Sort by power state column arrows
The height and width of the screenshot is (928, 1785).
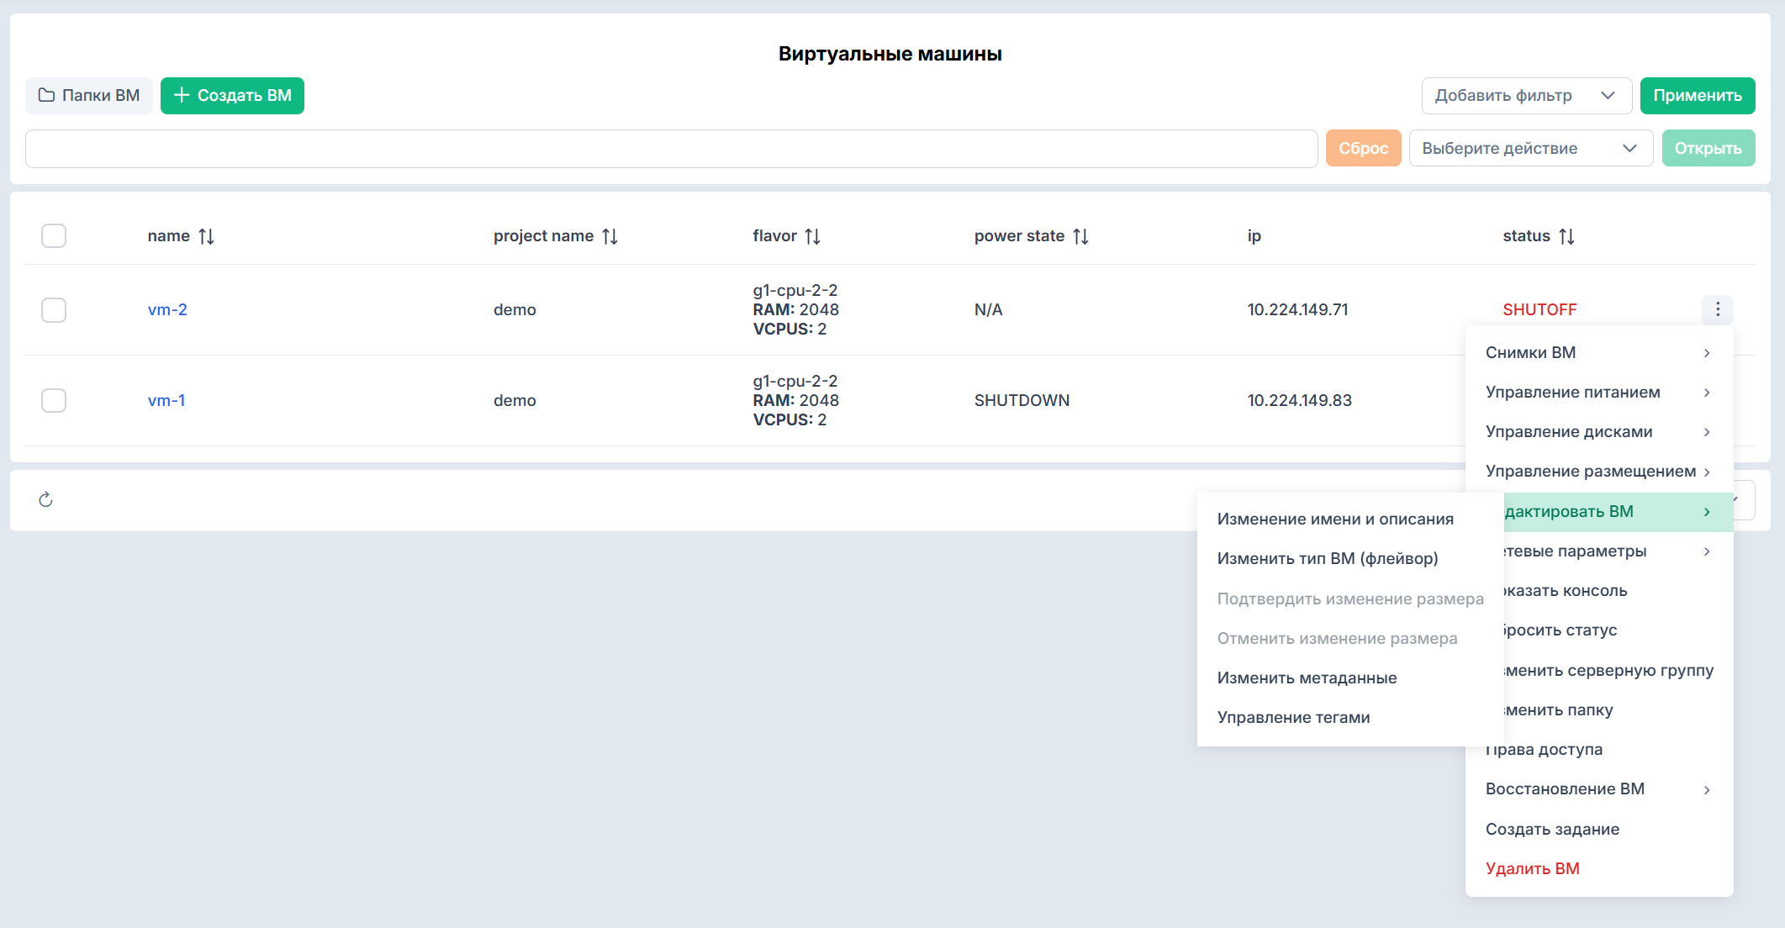(x=1081, y=236)
